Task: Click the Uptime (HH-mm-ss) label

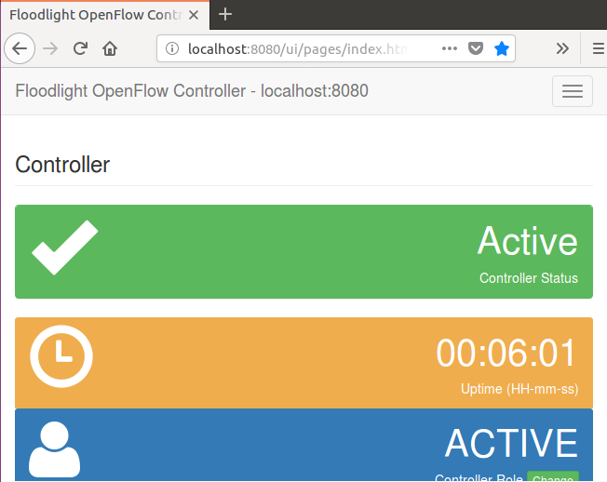Action: coord(519,389)
